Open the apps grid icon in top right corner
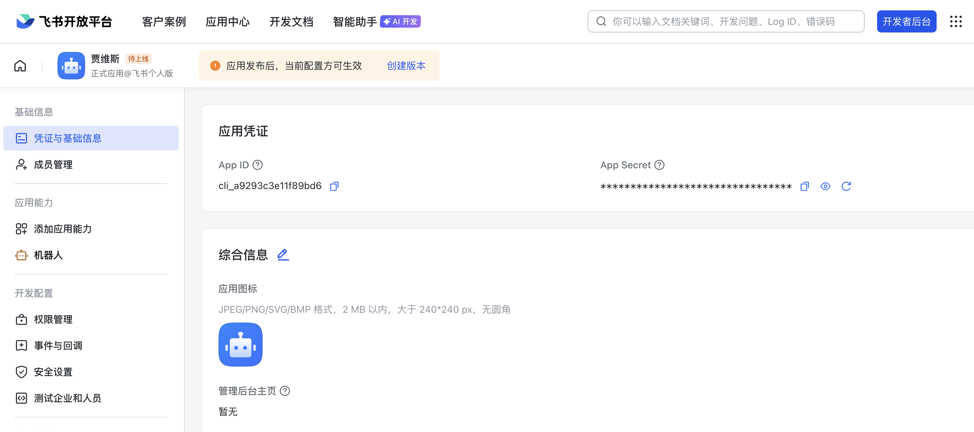This screenshot has height=432, width=974. click(957, 21)
